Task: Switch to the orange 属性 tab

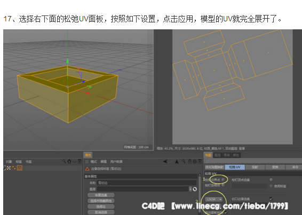Action: click(88, 155)
